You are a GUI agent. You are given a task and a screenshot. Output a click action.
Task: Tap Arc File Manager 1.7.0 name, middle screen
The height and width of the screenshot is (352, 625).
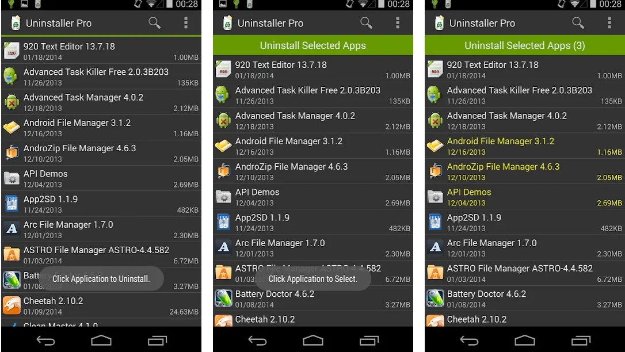[280, 243]
